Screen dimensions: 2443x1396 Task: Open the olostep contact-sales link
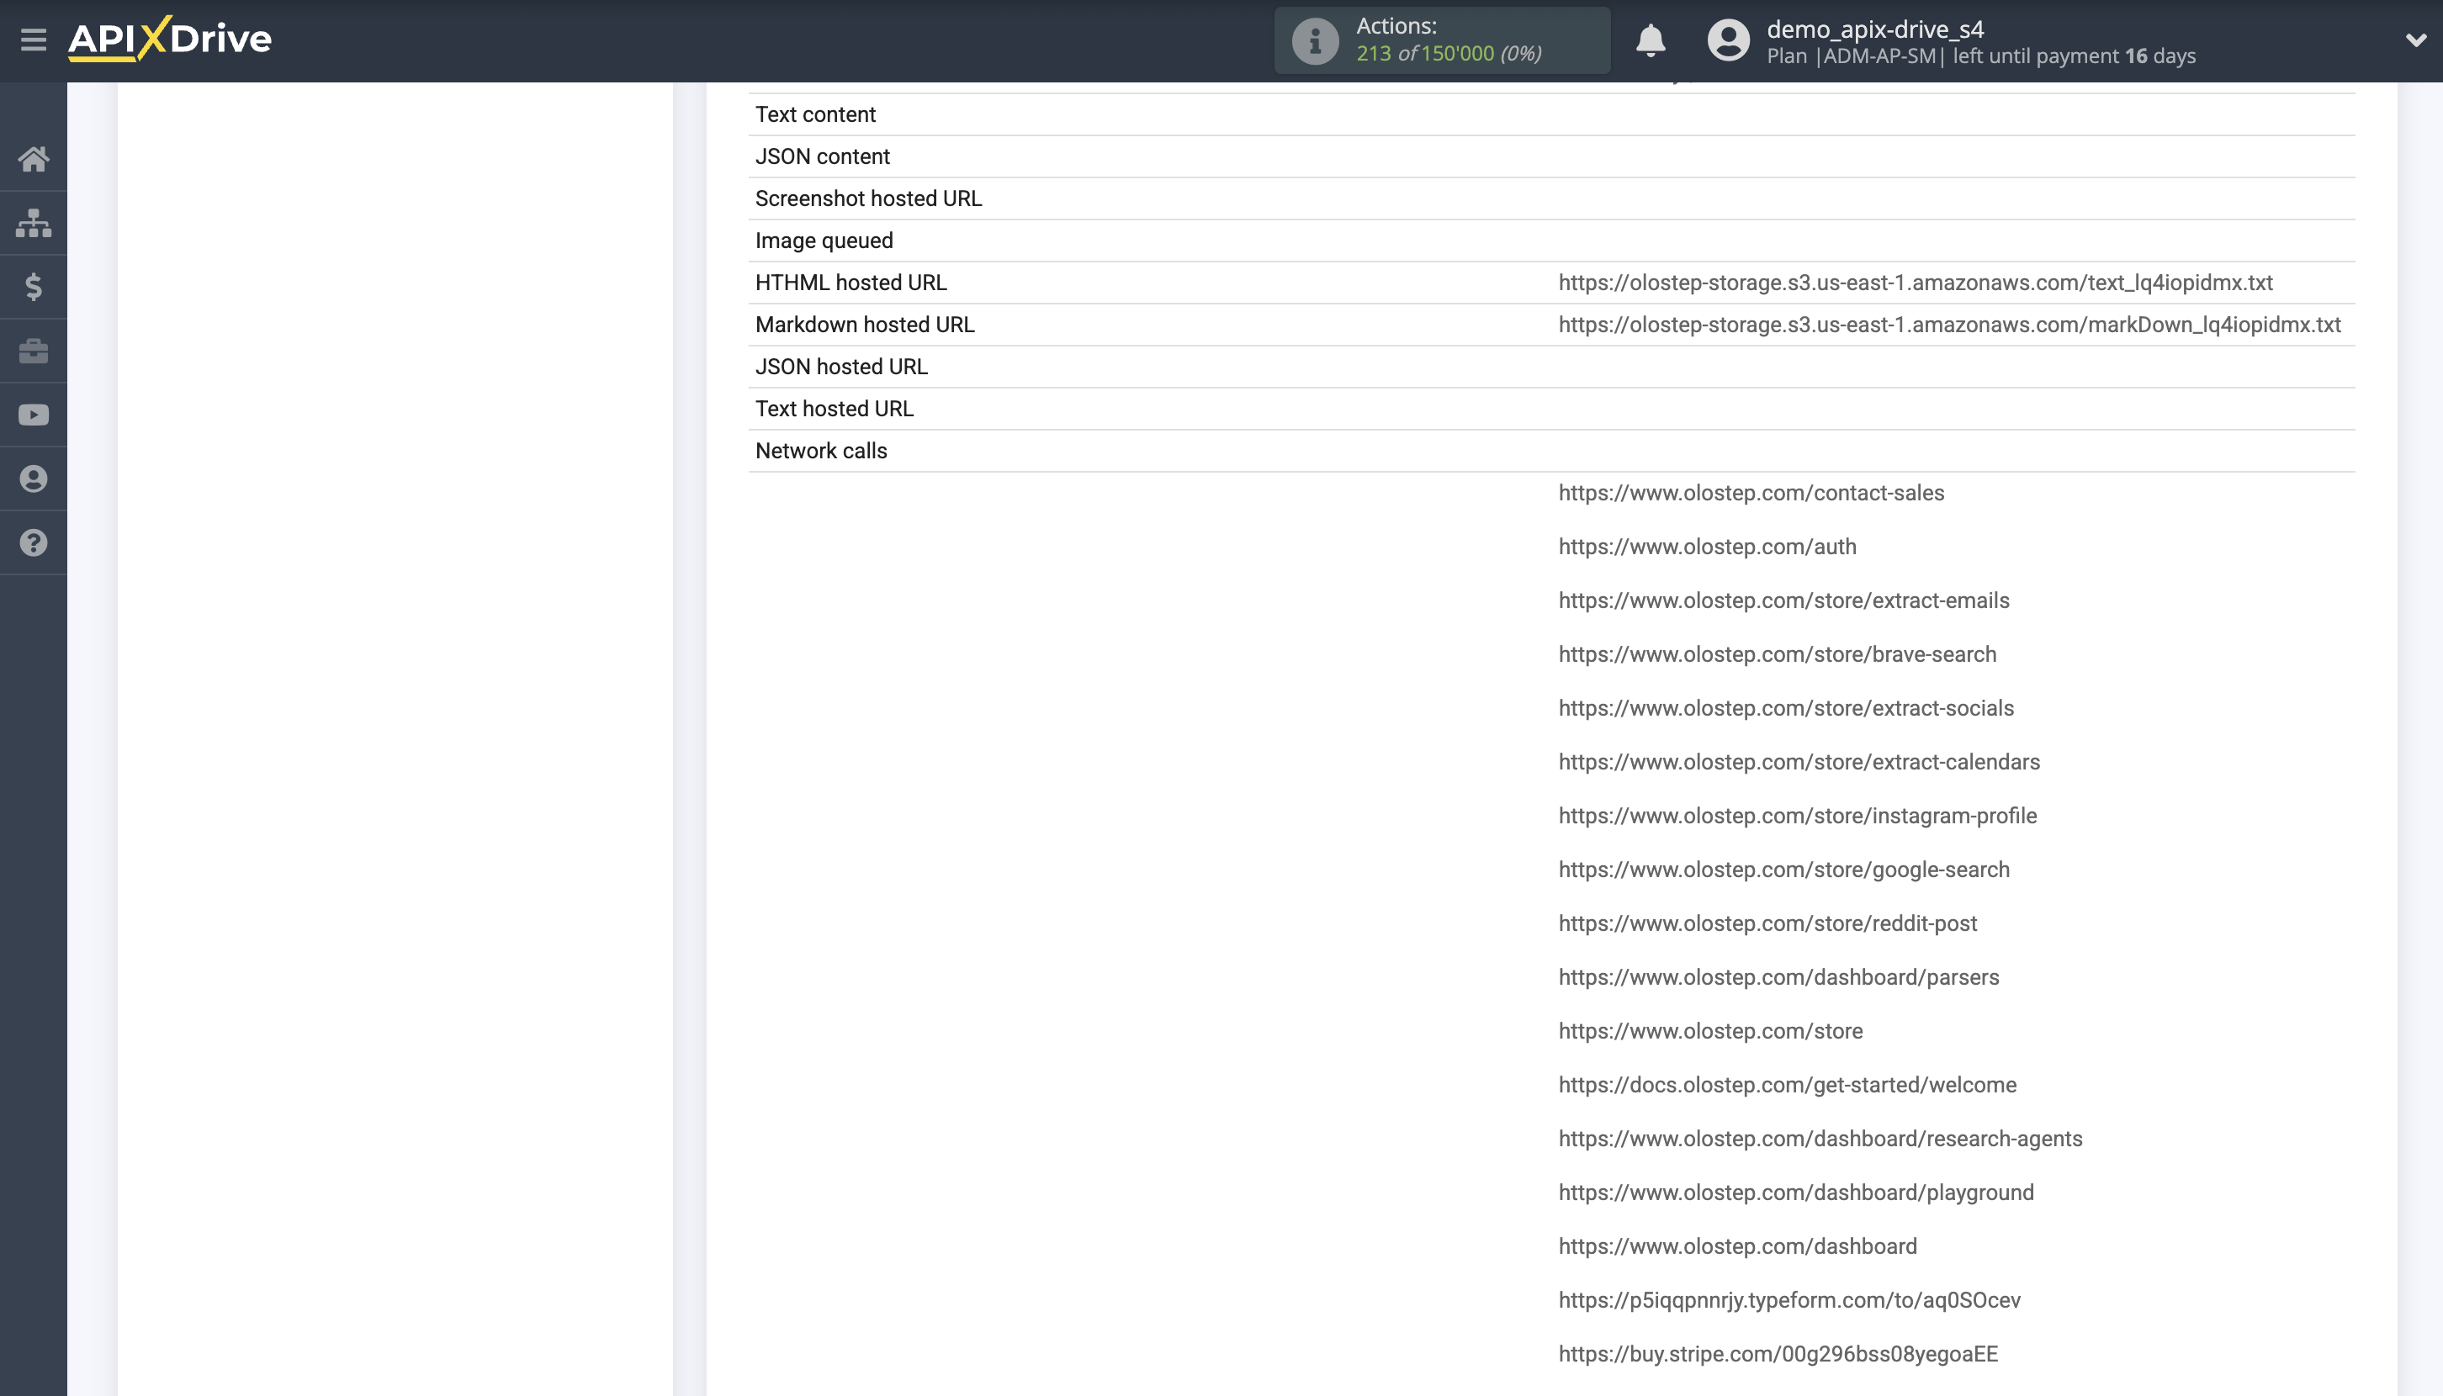1751,493
